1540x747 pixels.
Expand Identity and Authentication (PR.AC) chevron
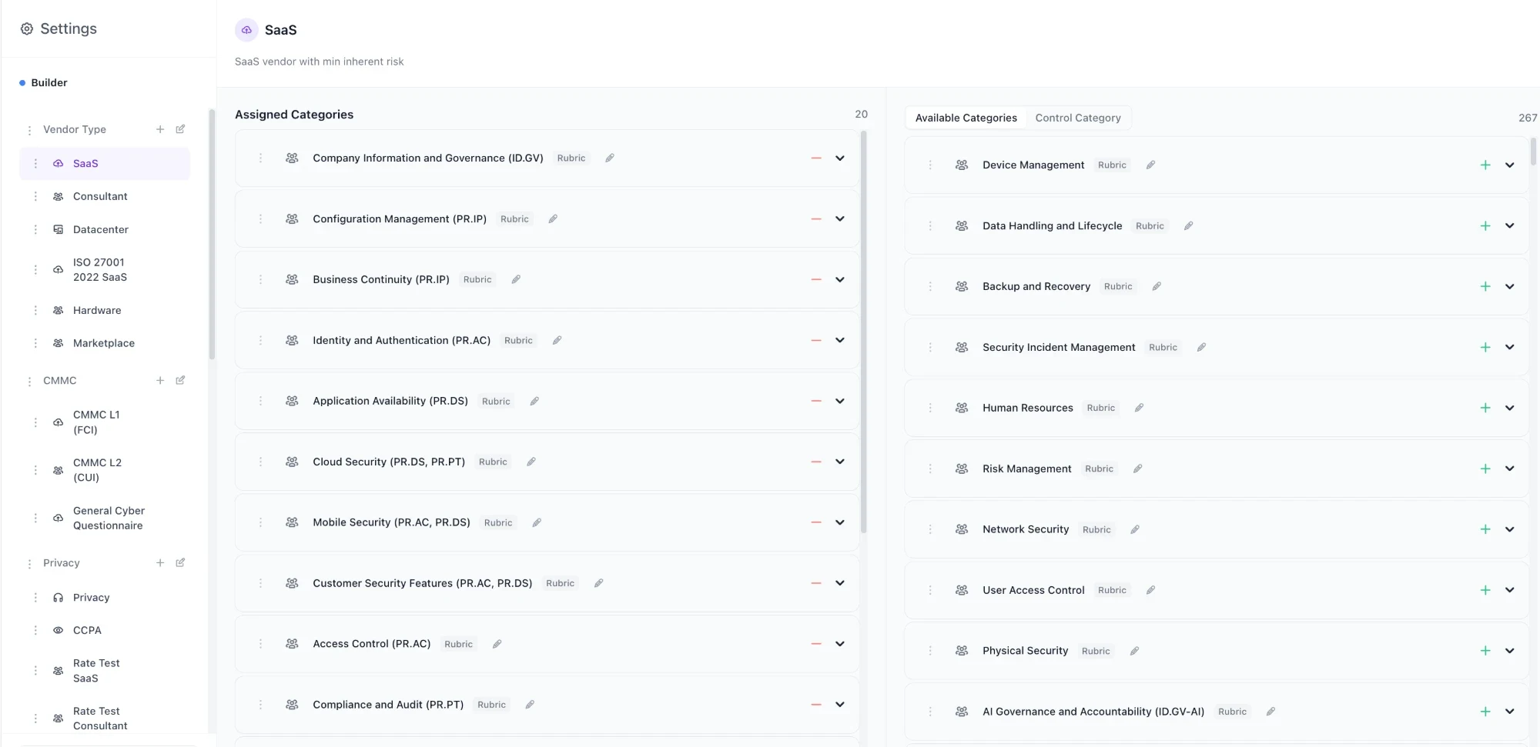coord(840,340)
